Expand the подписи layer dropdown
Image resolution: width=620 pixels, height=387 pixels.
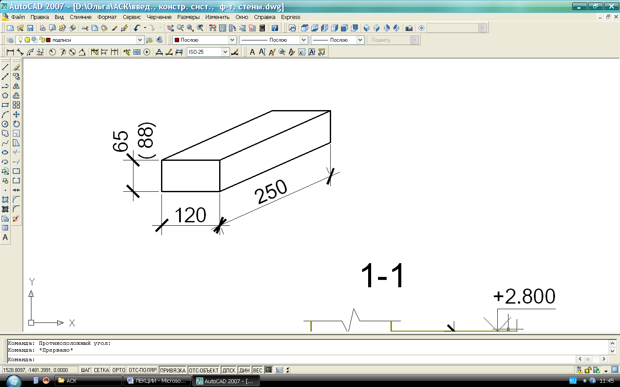[x=140, y=40]
